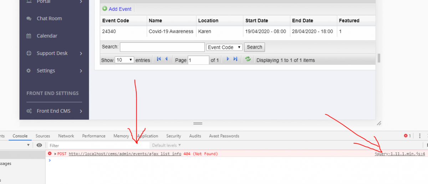
Task: Open the Event Code search field dropdown
Action: point(224,47)
